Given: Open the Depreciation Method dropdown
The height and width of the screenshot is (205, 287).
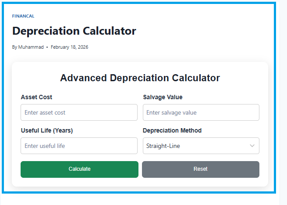Looking at the screenshot, I should pos(201,146).
